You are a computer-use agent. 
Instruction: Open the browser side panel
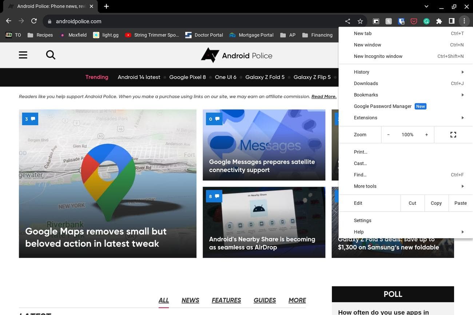452,21
